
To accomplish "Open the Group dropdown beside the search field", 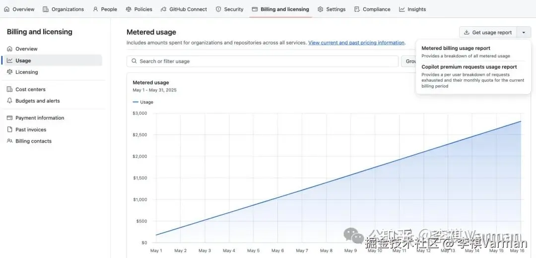I will pyautogui.click(x=410, y=61).
